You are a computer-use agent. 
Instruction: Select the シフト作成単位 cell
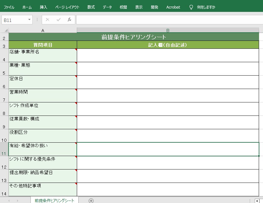tap(43, 109)
